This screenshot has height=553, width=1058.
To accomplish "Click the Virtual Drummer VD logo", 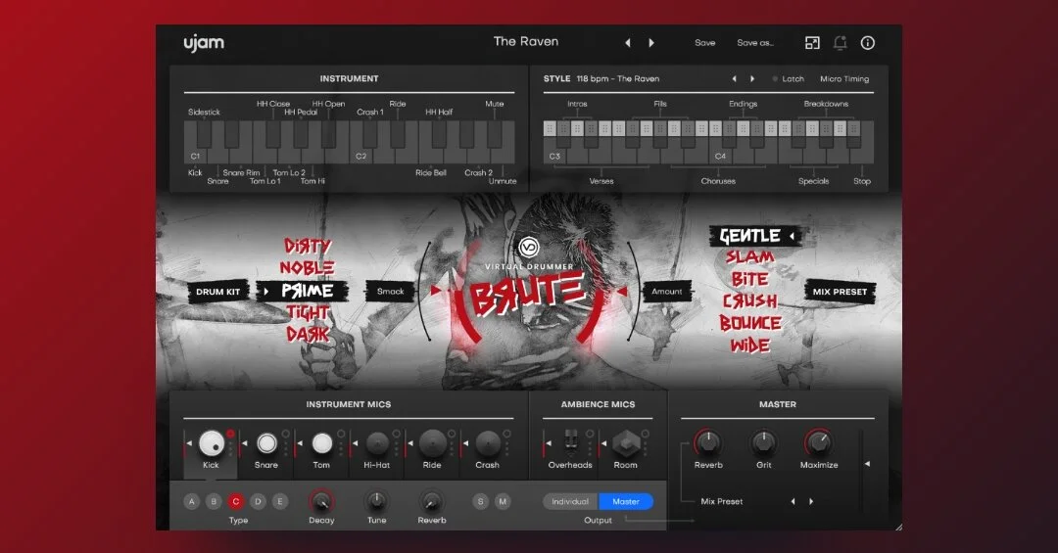I will 529,248.
